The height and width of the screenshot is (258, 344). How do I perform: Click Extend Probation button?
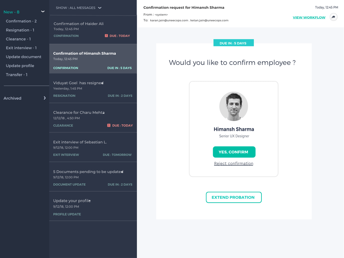(234, 197)
